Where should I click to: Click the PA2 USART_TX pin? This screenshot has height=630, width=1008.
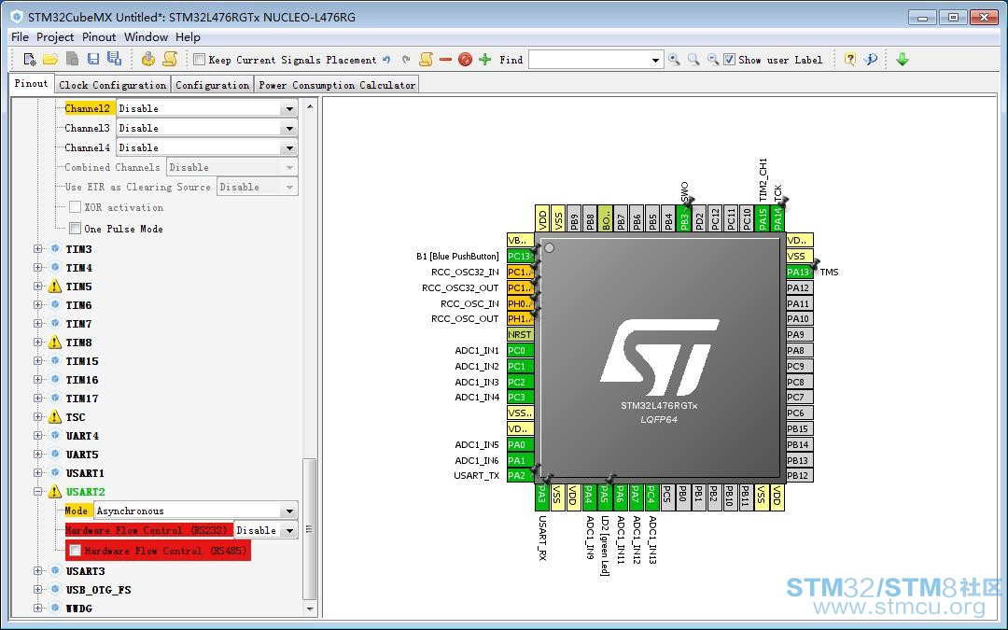(x=520, y=476)
